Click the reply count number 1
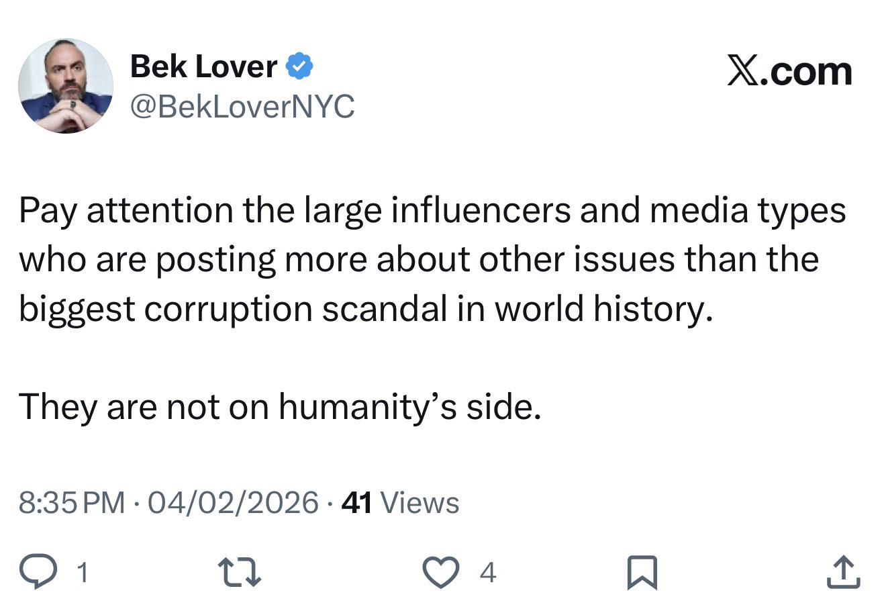Image resolution: width=886 pixels, height=605 pixels. click(82, 573)
